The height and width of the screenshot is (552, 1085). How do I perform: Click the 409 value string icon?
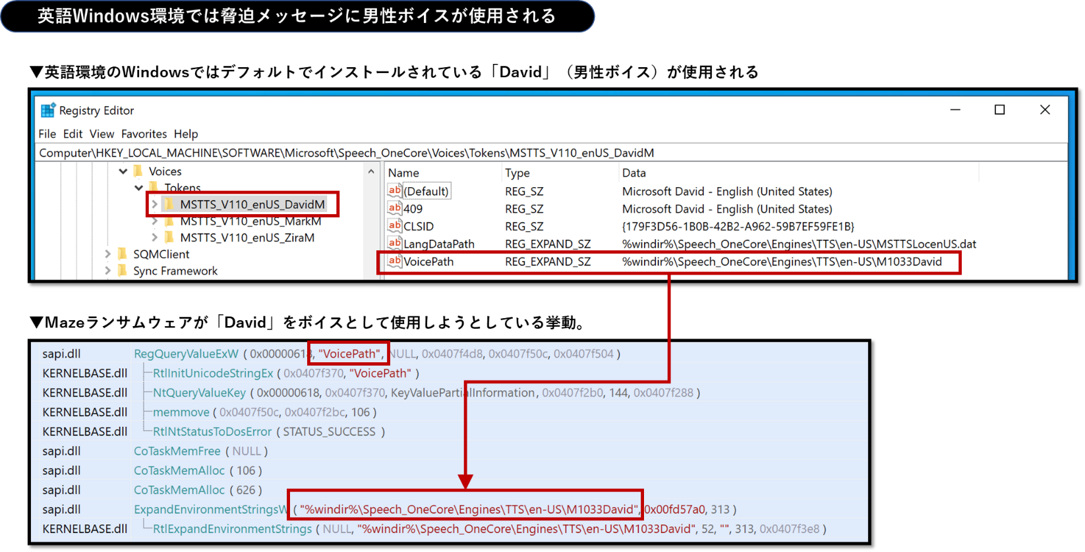(x=394, y=208)
